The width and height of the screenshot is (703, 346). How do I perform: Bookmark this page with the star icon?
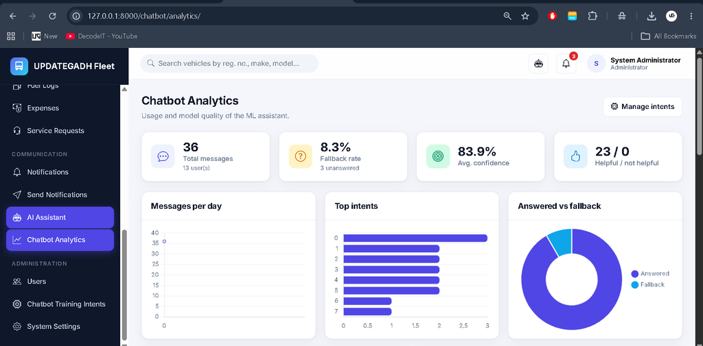tap(525, 16)
